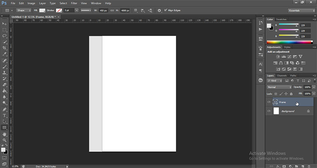Switch to the Paths tab
317x168 pixels.
click(293, 76)
